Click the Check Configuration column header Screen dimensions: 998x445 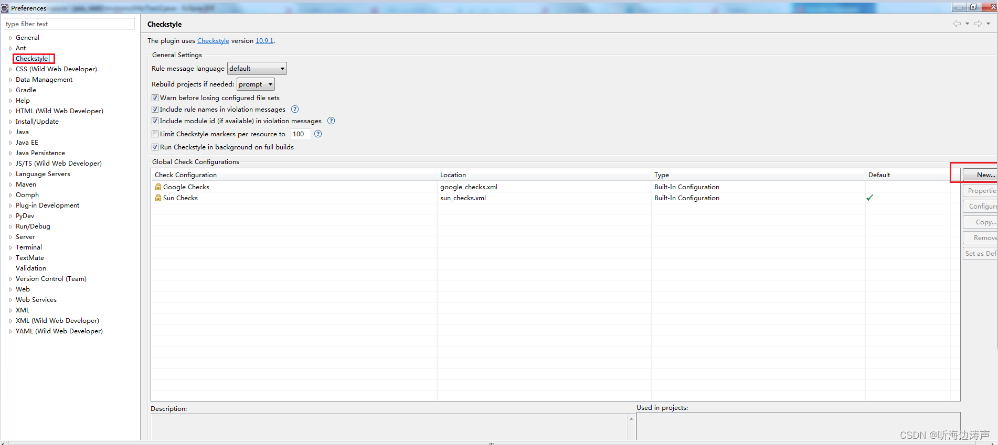click(x=294, y=175)
